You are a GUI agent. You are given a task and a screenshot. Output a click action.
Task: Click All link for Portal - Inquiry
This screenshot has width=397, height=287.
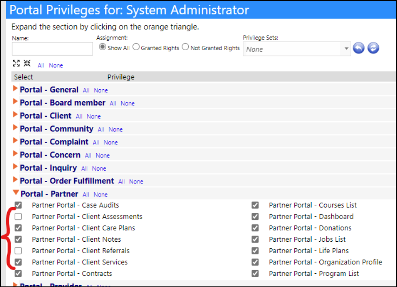point(84,168)
